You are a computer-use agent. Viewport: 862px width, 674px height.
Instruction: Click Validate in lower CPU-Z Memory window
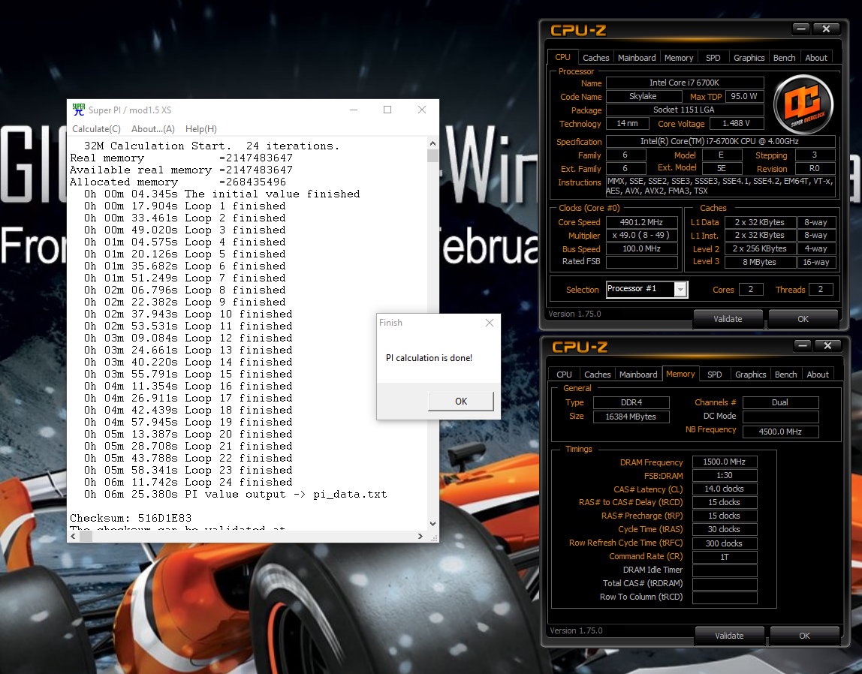[730, 636]
